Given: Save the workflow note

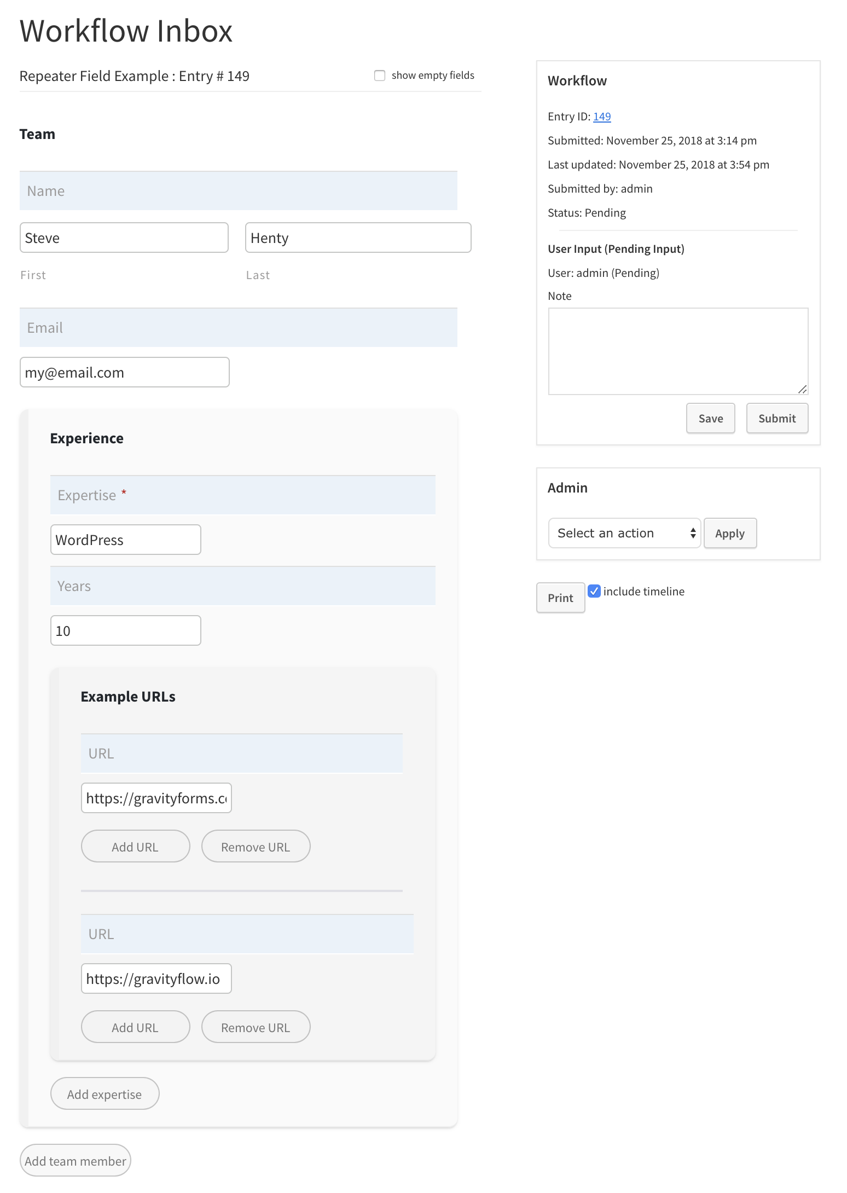Looking at the screenshot, I should click(x=710, y=418).
